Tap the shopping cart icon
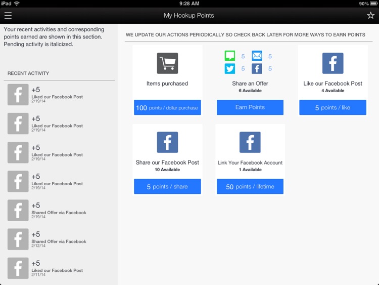The image size is (379, 285). coord(167,63)
